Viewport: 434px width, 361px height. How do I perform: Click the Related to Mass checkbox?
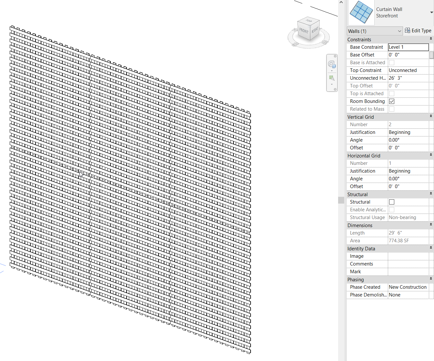coord(392,109)
